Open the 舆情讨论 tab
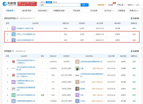This screenshot has width=143, height=104. click(x=134, y=11)
